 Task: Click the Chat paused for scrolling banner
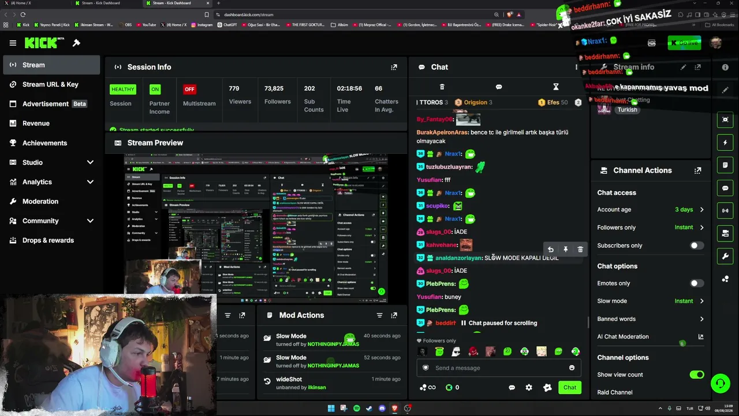pyautogui.click(x=499, y=323)
